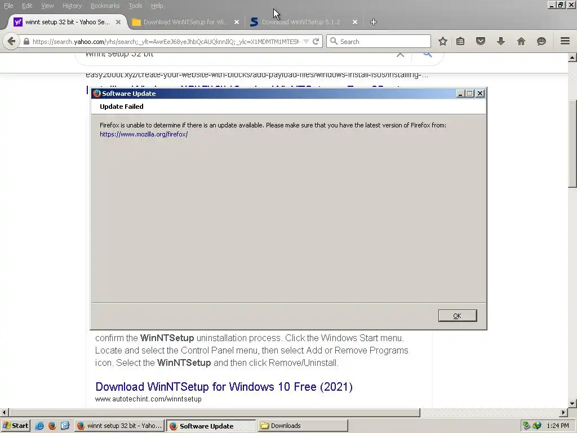Screen dimensions: 577x433
Task: Launch Internet Explorer from quick launch
Action: 39,426
